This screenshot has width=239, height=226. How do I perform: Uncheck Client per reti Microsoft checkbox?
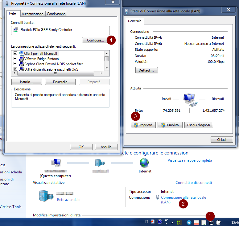point(15,54)
